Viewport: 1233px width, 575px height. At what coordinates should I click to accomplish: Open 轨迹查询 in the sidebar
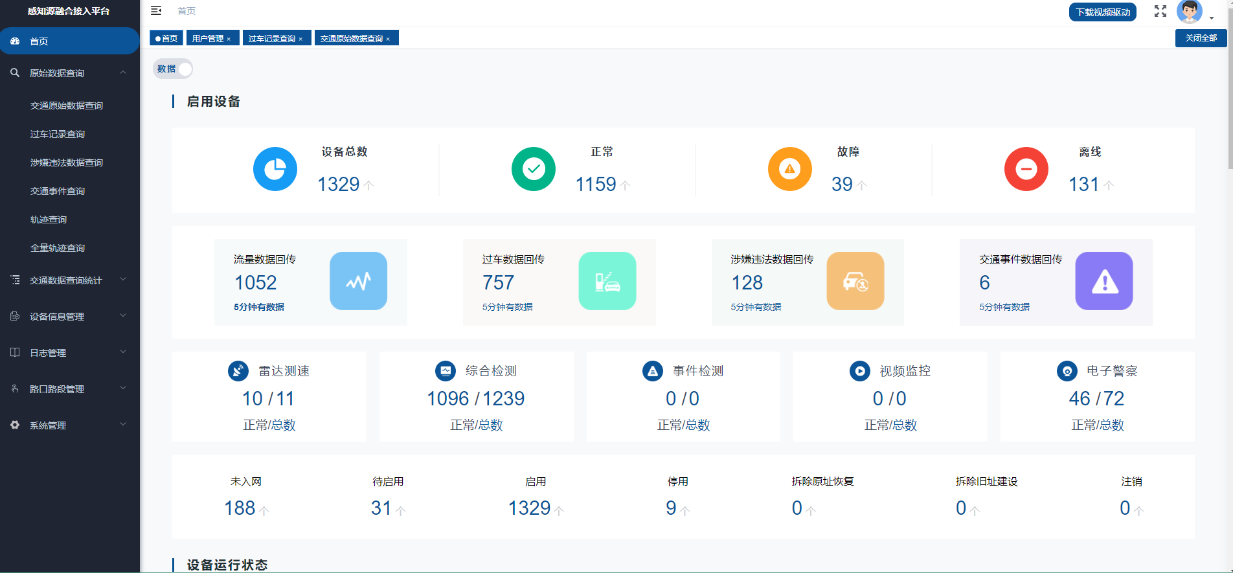tap(49, 220)
